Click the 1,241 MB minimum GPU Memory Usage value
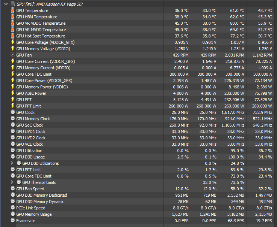The height and width of the screenshot is (227, 277). tap(208, 214)
